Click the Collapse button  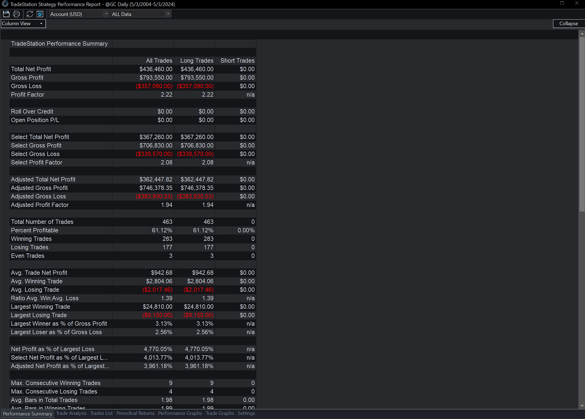pos(568,24)
